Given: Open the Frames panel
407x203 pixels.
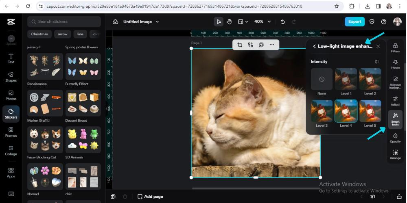Looking at the screenshot, I should pyautogui.click(x=11, y=132).
